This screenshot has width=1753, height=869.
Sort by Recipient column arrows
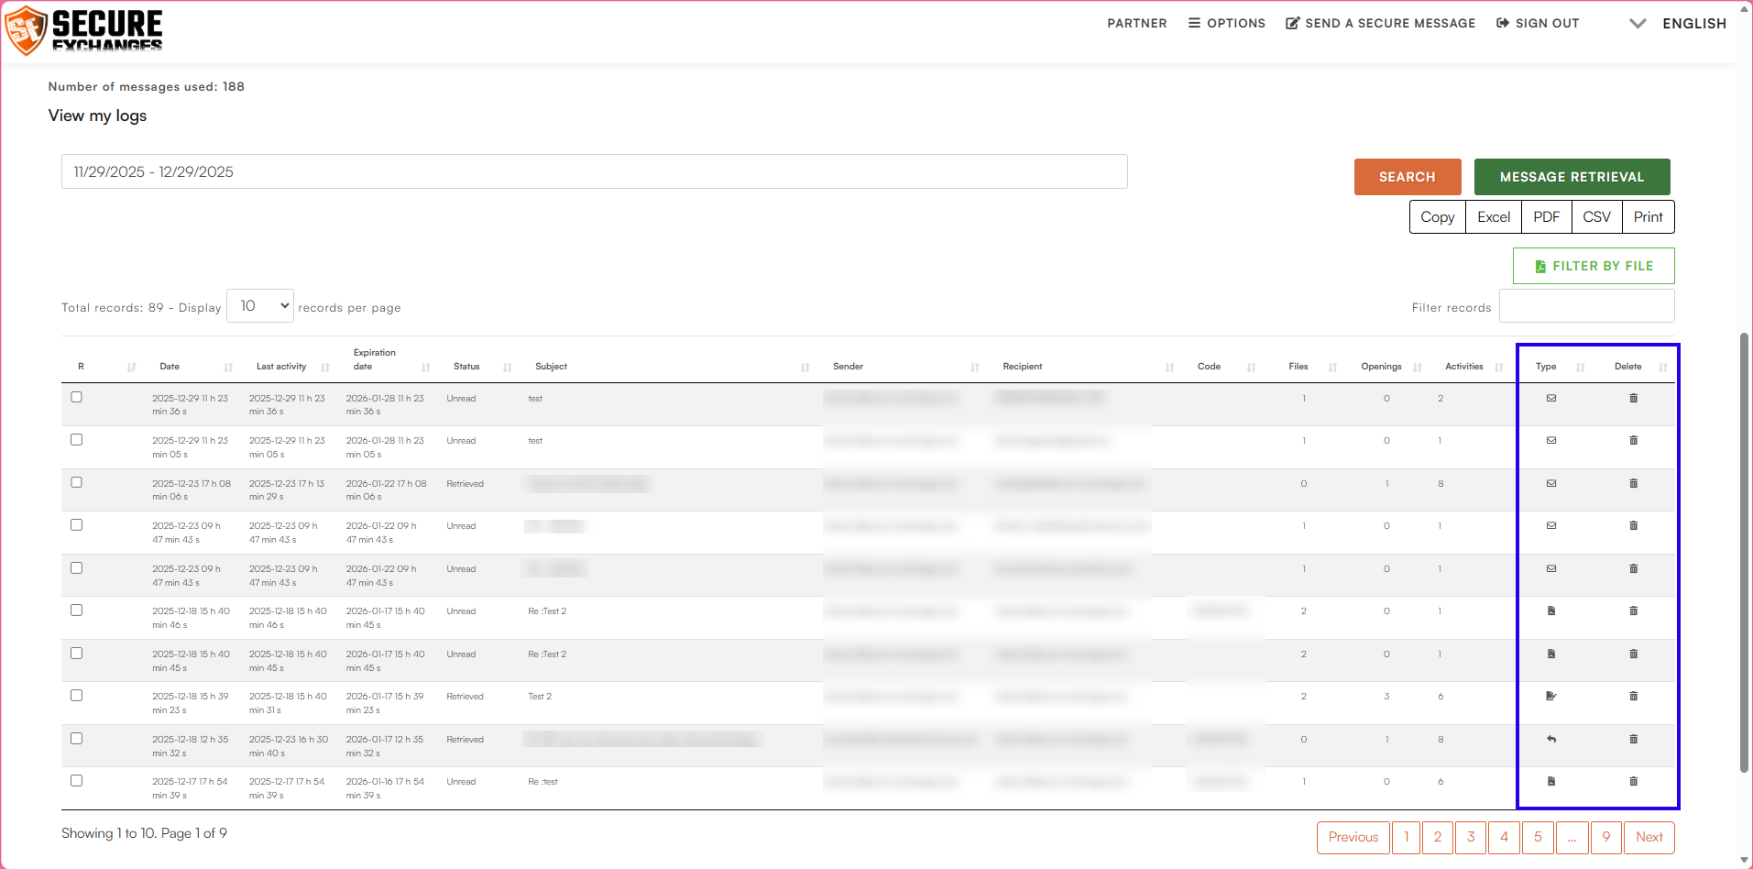click(1170, 368)
